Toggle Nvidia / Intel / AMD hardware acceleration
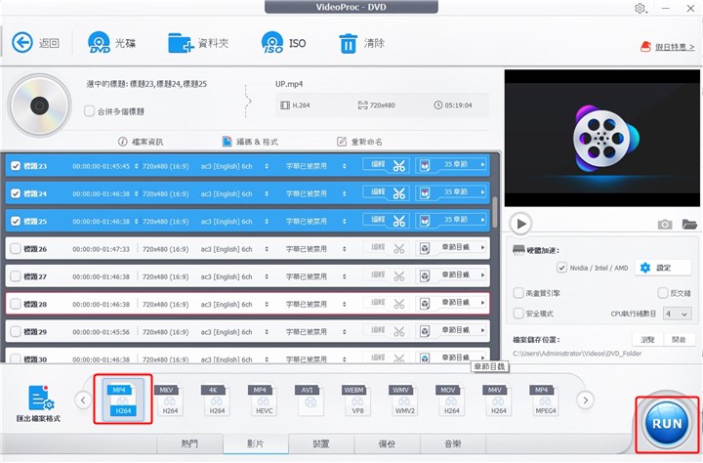 561,268
